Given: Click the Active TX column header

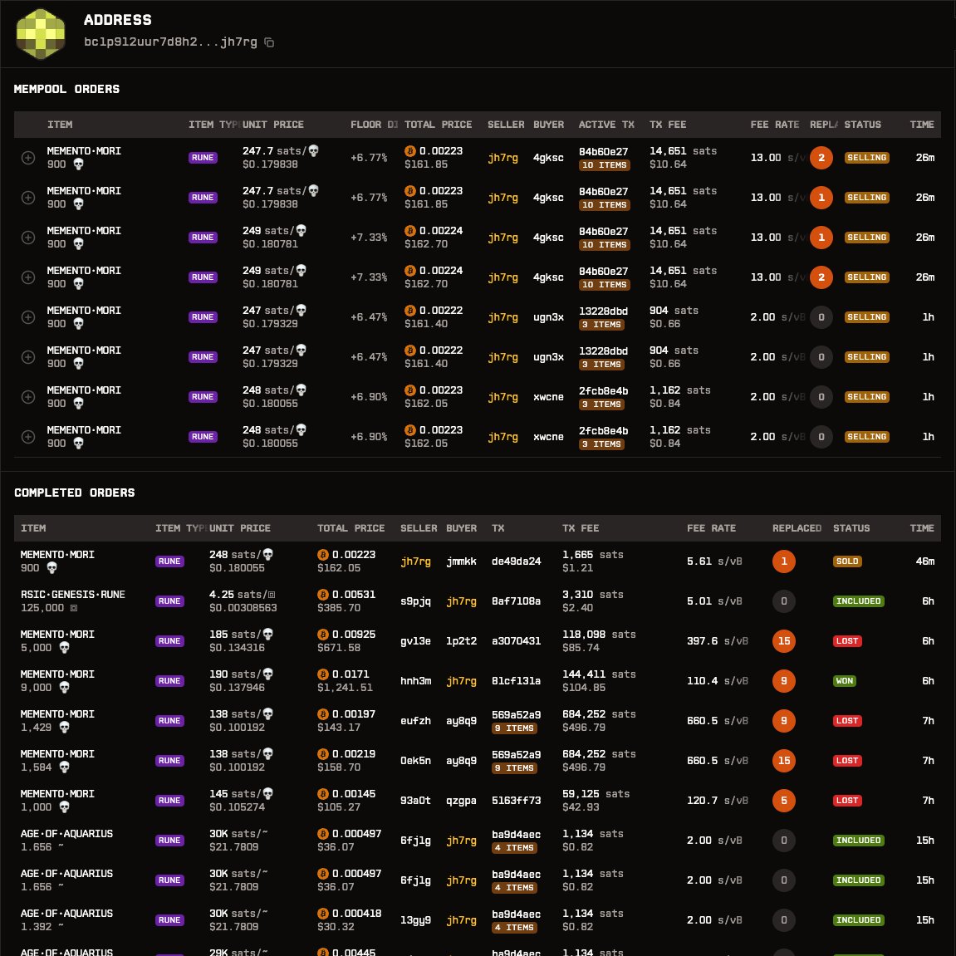Looking at the screenshot, I should [606, 125].
